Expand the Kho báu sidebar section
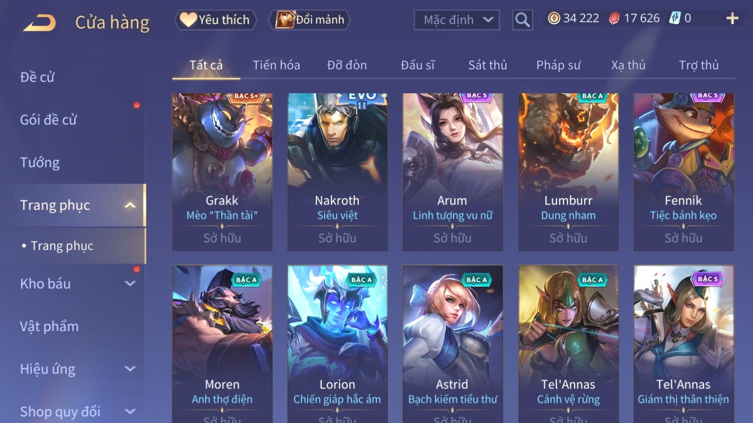Image resolution: width=753 pixels, height=423 pixels. click(130, 284)
